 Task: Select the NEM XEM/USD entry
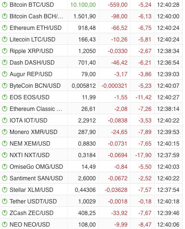30,144
